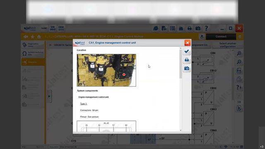The width and height of the screenshot is (265, 149).
Task: Click the 'Location' heading in the dialog
Action: [82, 50]
